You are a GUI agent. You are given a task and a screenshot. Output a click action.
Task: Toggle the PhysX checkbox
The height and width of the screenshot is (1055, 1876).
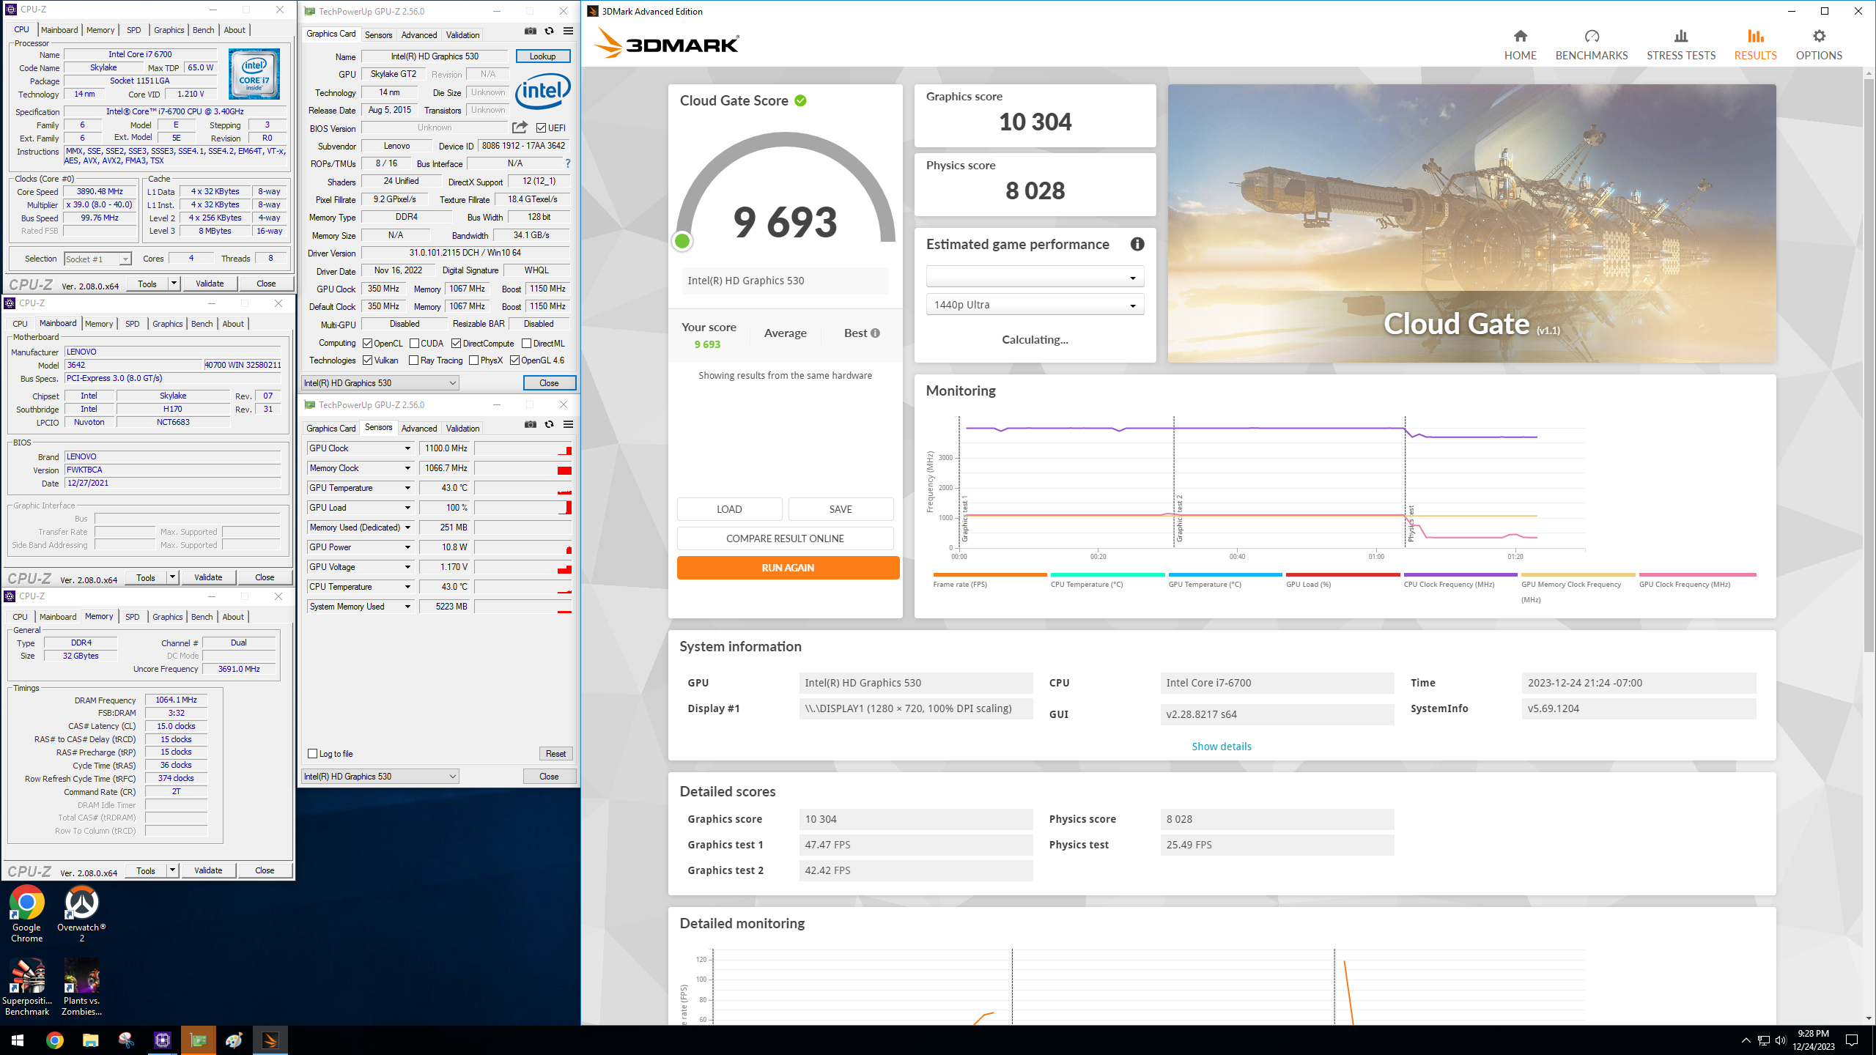coord(473,360)
